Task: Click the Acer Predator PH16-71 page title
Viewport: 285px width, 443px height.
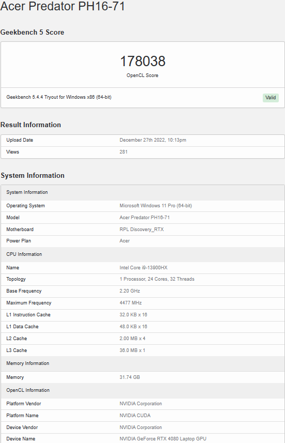Action: pyautogui.click(x=63, y=6)
